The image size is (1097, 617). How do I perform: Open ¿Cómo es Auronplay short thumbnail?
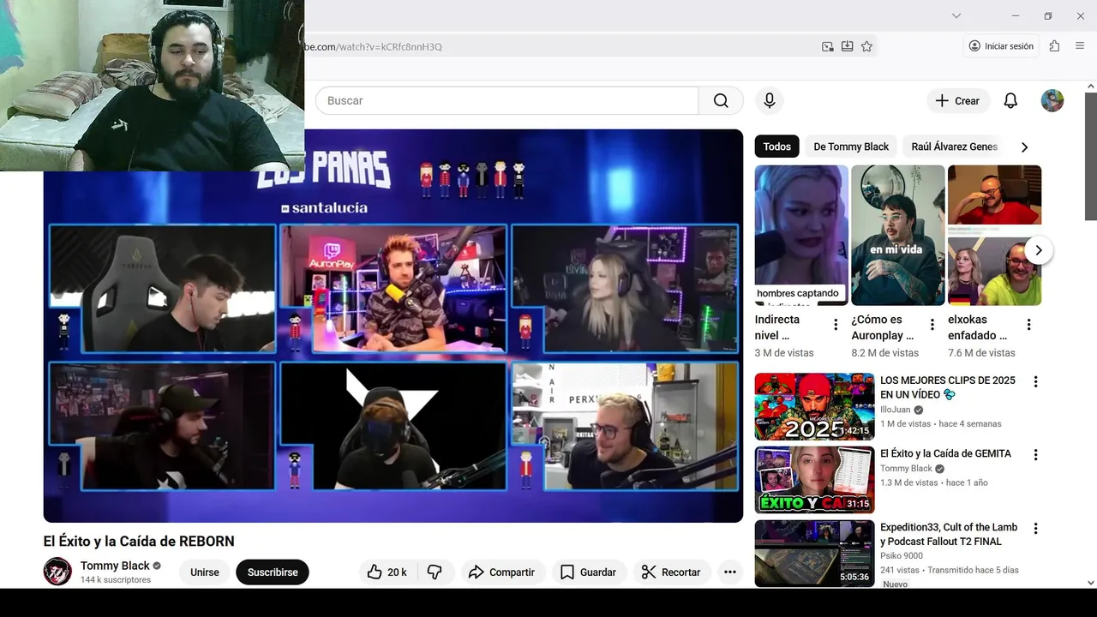click(x=898, y=235)
